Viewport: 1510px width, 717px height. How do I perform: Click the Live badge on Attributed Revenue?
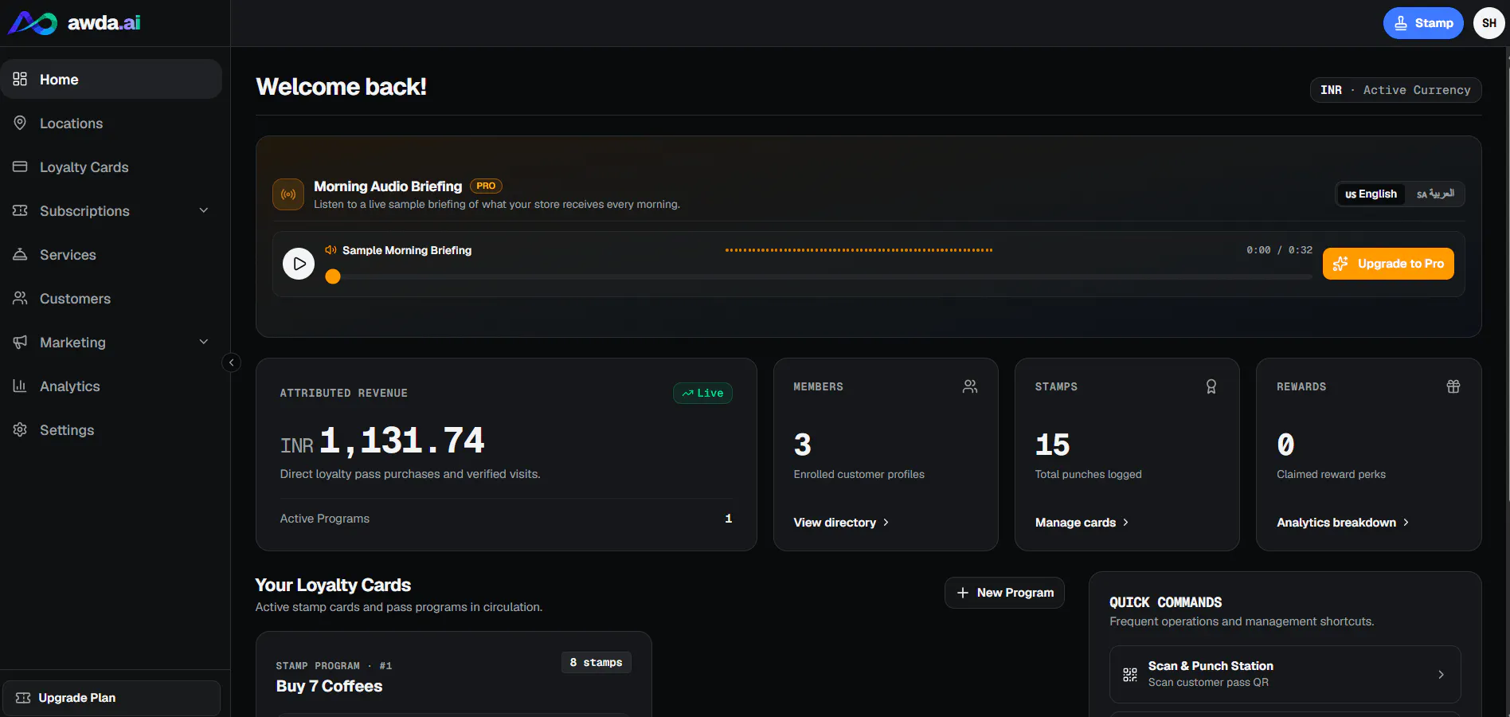[x=702, y=393]
